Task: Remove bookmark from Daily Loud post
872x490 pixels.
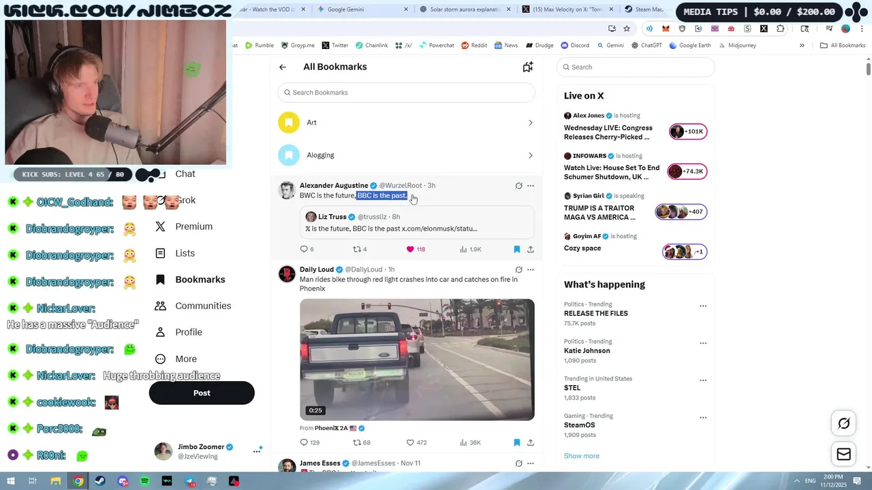Action: click(516, 442)
